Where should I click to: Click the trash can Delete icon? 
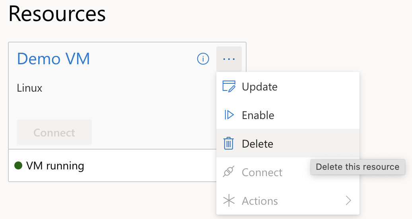coord(229,144)
